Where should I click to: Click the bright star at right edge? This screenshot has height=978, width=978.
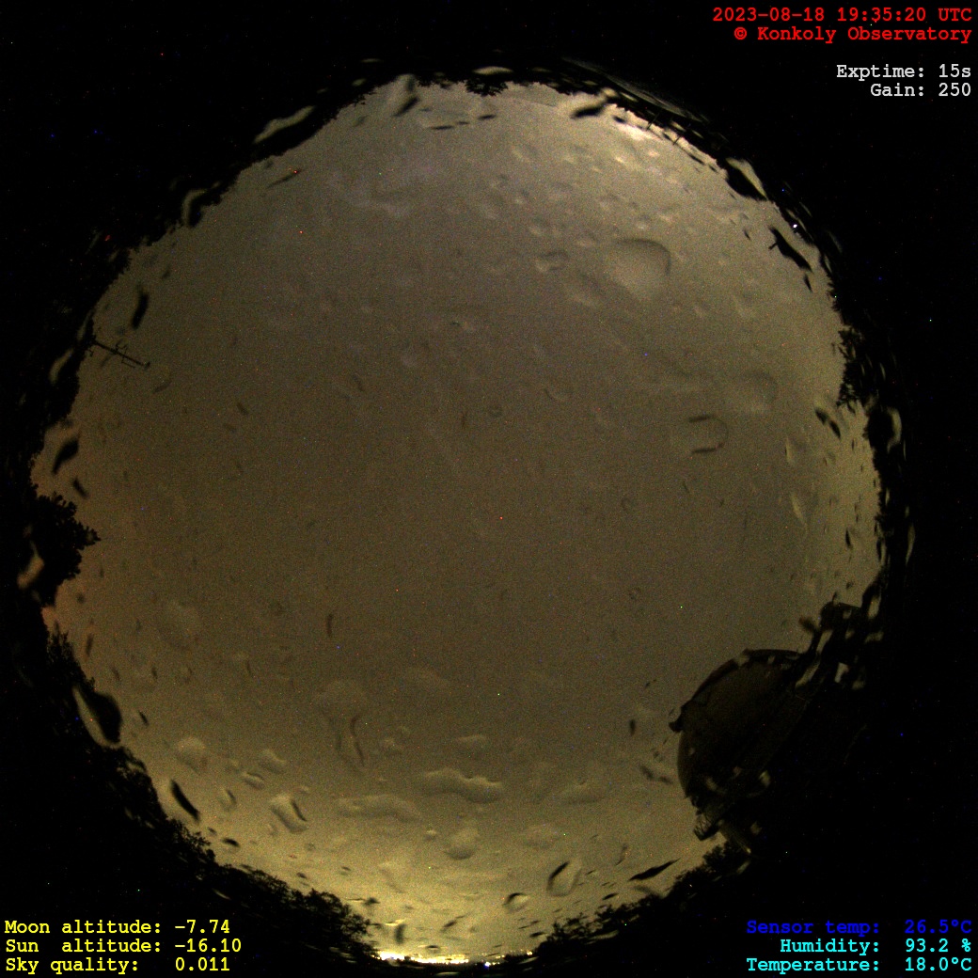point(797,227)
